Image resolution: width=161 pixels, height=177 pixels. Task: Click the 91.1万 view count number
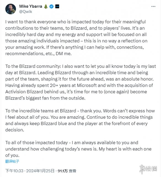pos(63,171)
